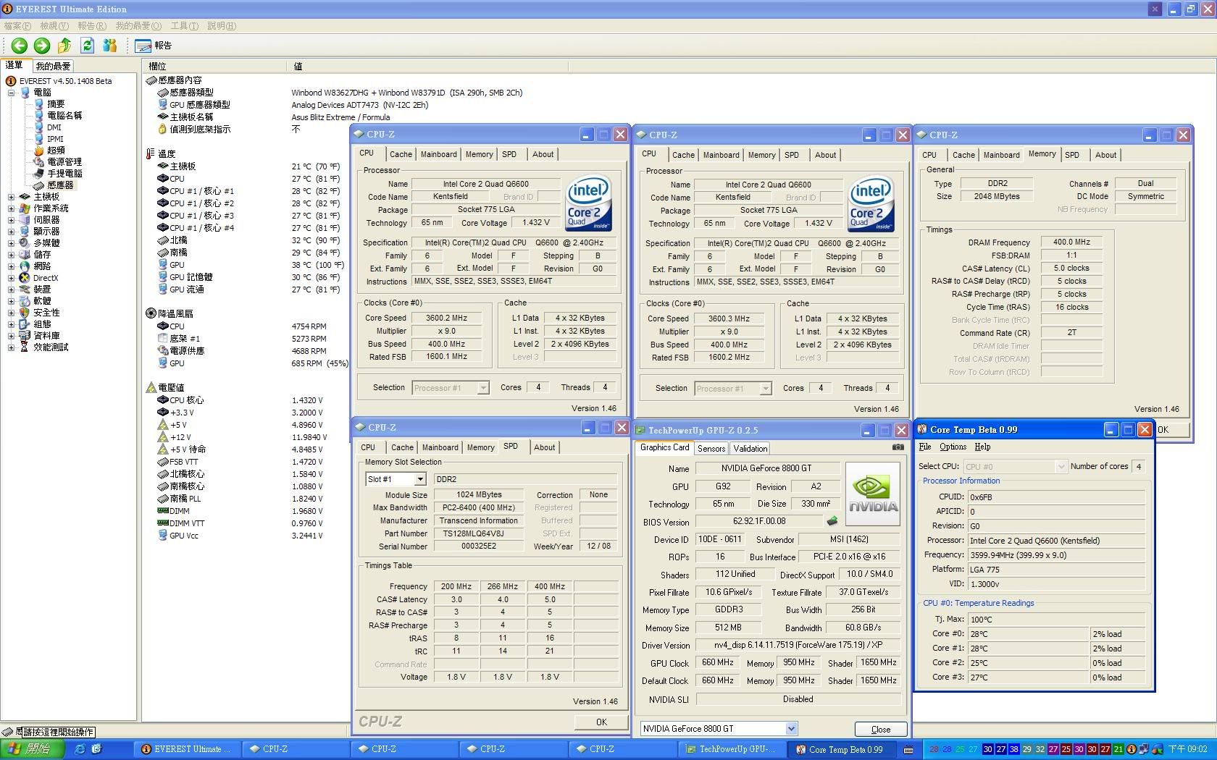Open the Validation tab in GPU-Z

[x=750, y=449]
